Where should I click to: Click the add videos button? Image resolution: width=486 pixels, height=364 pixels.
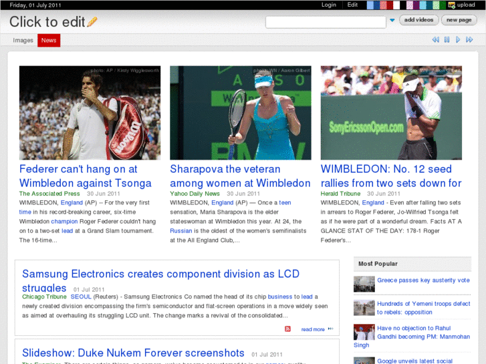418,20
